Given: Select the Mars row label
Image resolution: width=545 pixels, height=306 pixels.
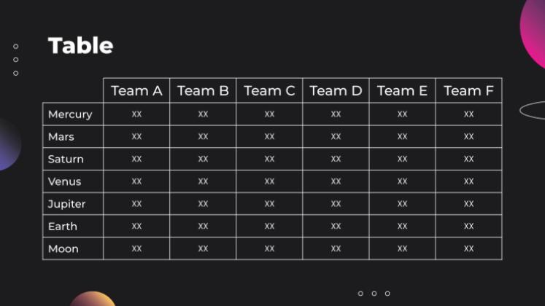Looking at the screenshot, I should pos(61,137).
